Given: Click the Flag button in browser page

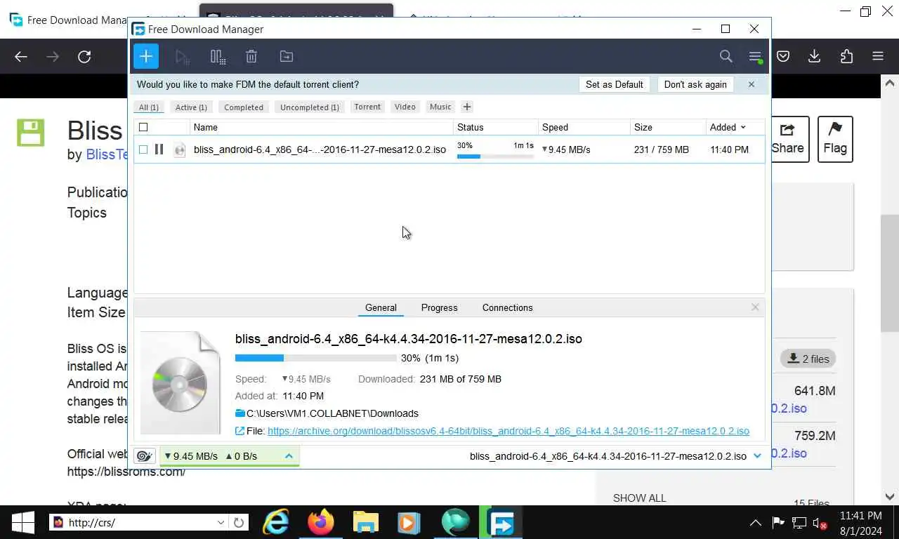Looking at the screenshot, I should coord(835,139).
